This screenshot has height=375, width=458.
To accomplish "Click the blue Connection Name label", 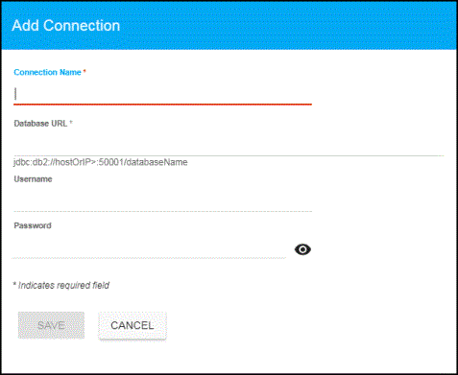I will tap(47, 72).
